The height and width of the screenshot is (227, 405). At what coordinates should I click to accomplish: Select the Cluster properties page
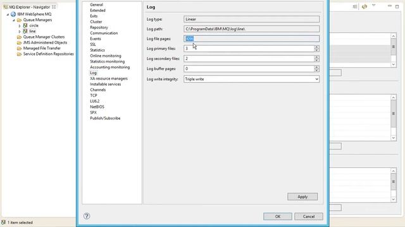click(96, 21)
